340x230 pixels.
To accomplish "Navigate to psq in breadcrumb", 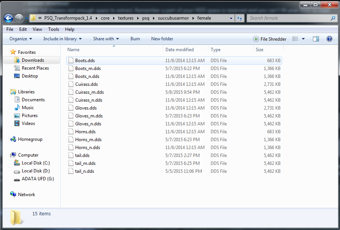I will tap(146, 18).
